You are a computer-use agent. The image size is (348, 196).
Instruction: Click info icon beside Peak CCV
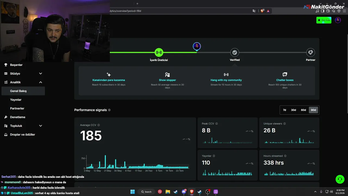click(x=216, y=124)
